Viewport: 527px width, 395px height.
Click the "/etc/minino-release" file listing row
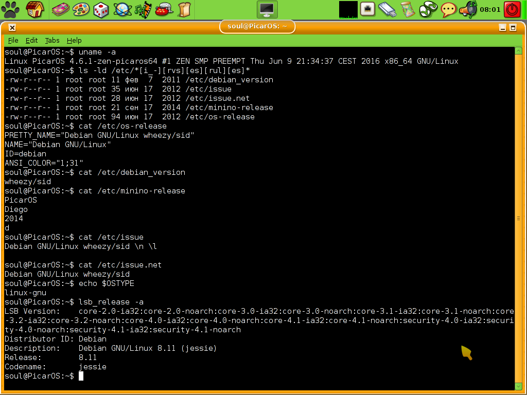(139, 107)
